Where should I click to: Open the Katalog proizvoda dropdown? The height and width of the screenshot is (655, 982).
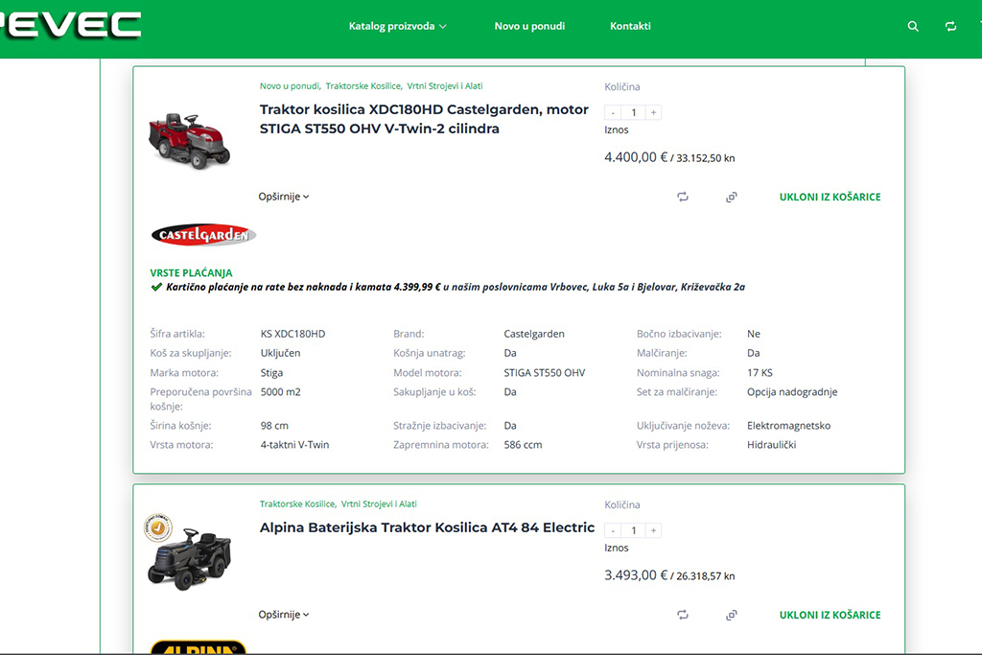coord(399,26)
